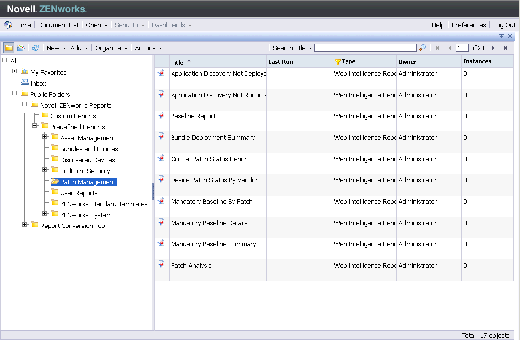Open the Search title dropdown
Image resolution: width=520 pixels, height=340 pixels.
[x=292, y=48]
